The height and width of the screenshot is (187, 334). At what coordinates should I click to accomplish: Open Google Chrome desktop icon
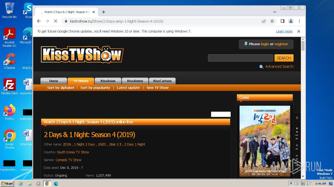(9, 139)
